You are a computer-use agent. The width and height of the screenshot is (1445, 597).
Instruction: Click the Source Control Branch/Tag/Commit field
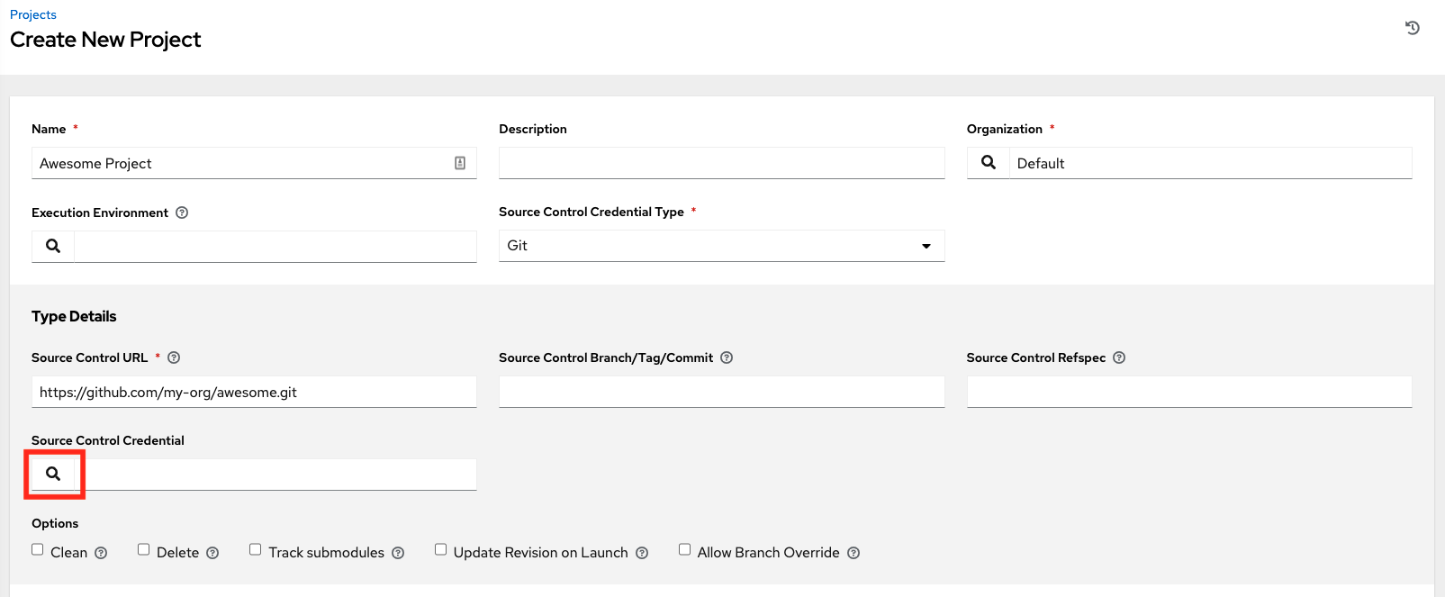[721, 392]
